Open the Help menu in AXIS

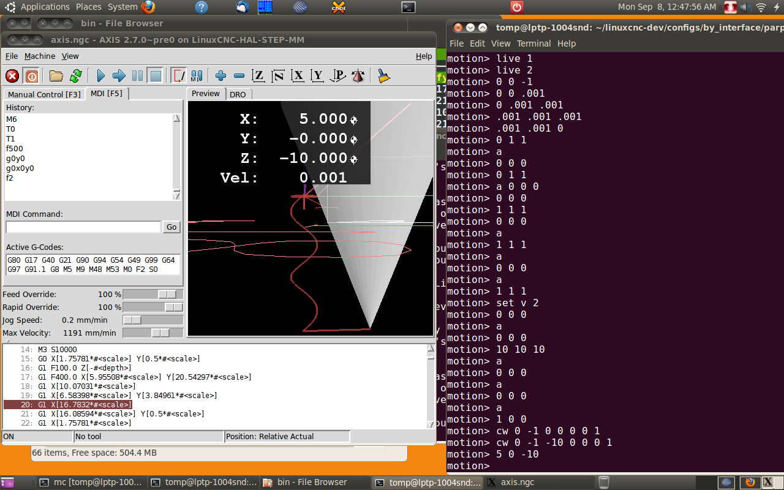point(424,56)
